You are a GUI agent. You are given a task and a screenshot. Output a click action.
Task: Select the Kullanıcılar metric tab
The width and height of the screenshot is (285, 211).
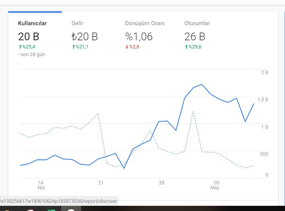pos(32,23)
